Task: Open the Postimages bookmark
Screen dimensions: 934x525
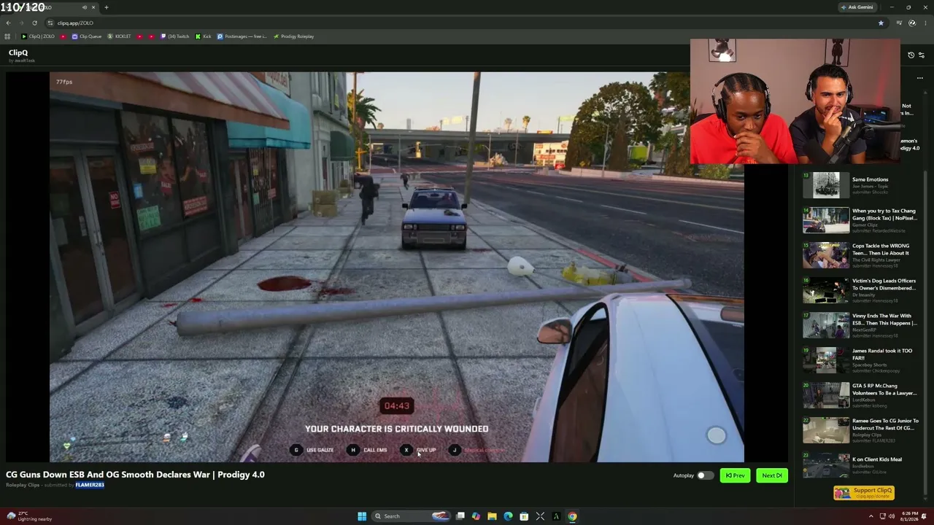Action: click(242, 36)
